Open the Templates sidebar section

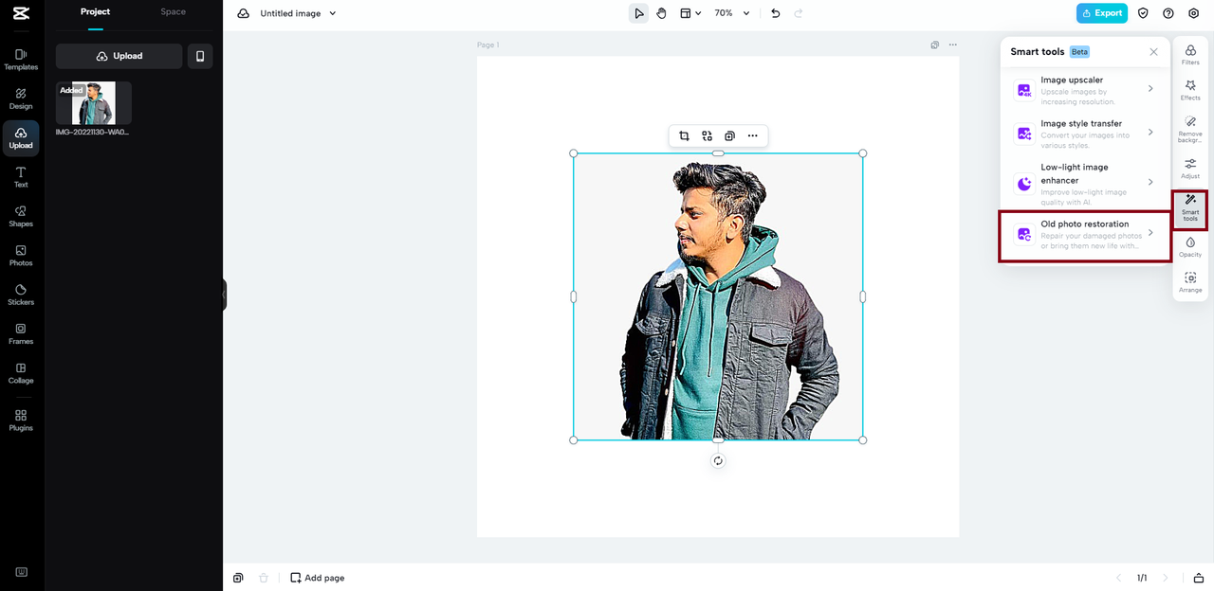pos(21,60)
